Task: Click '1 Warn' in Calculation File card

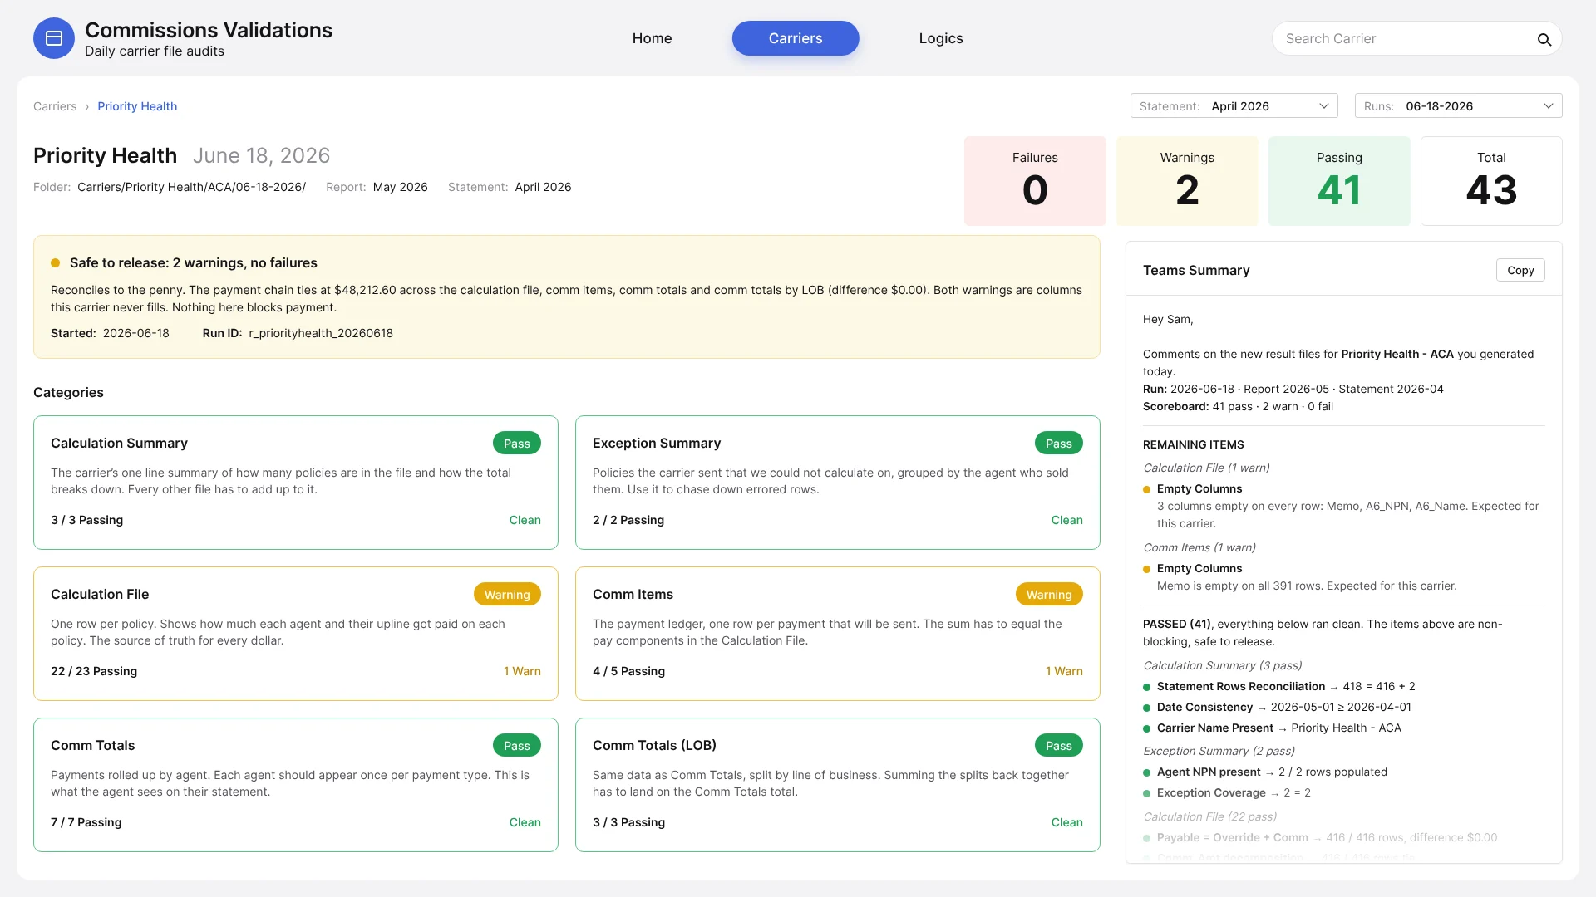Action: point(522,671)
